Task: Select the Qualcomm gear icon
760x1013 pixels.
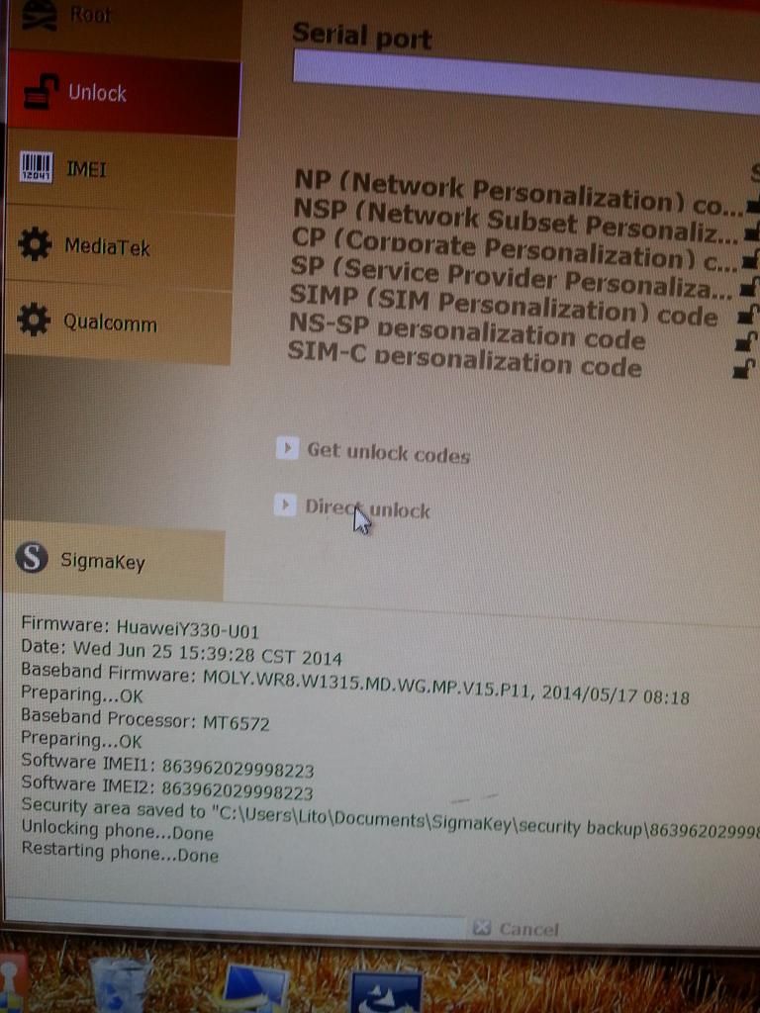Action: click(x=33, y=320)
